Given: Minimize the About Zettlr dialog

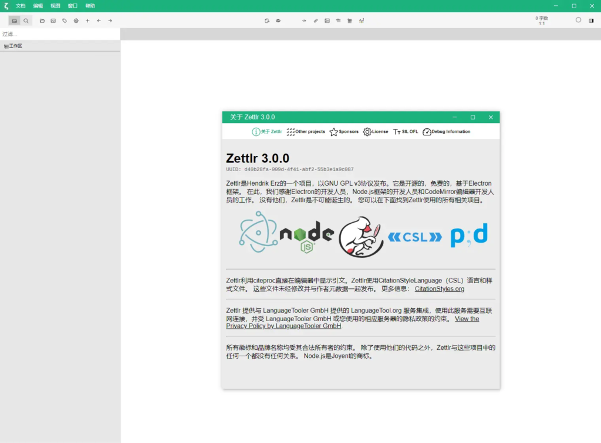Looking at the screenshot, I should click(455, 117).
